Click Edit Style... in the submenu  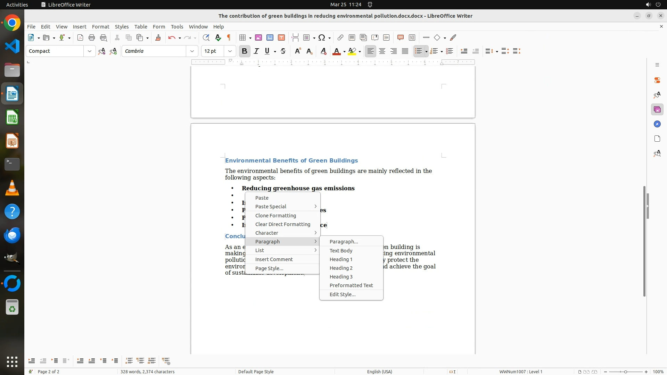coord(342,294)
